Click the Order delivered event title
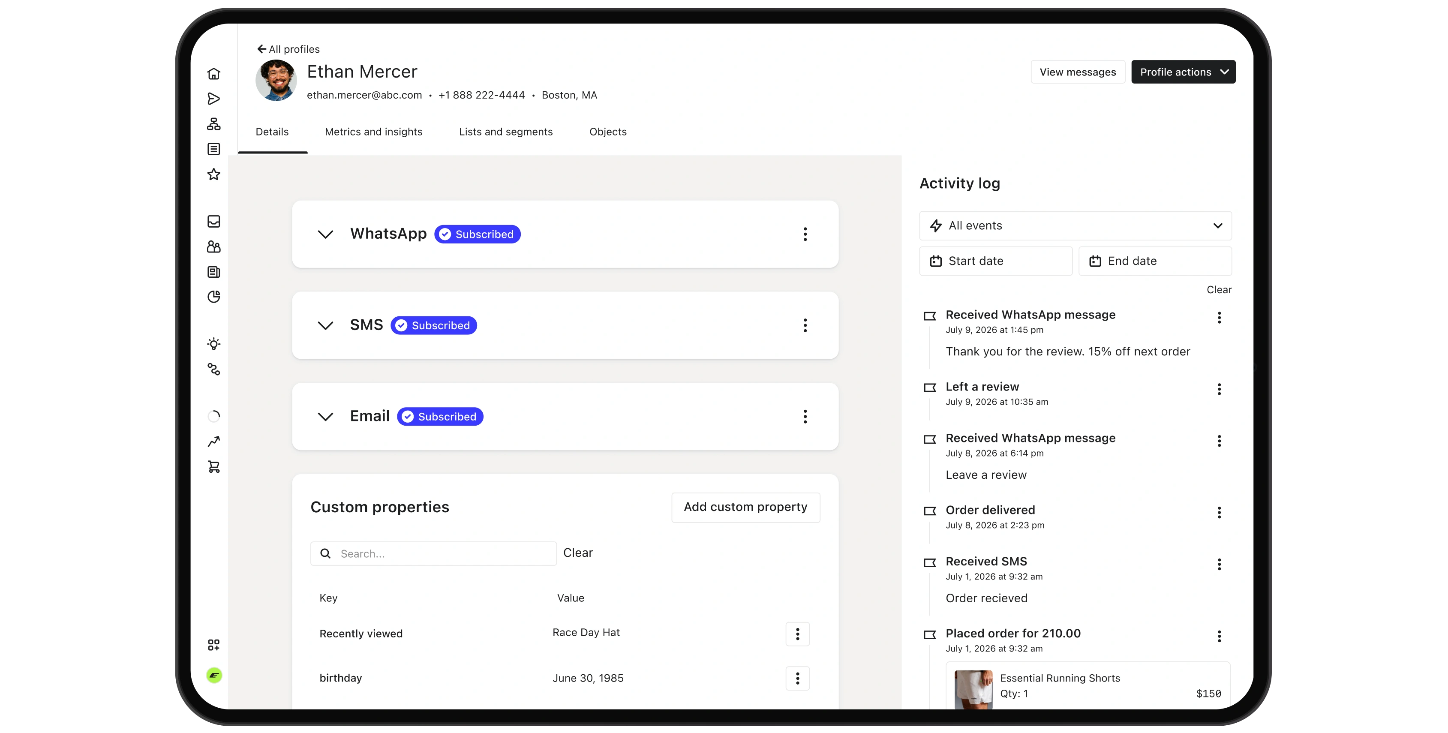Viewport: 1448px width, 733px height. pos(991,511)
